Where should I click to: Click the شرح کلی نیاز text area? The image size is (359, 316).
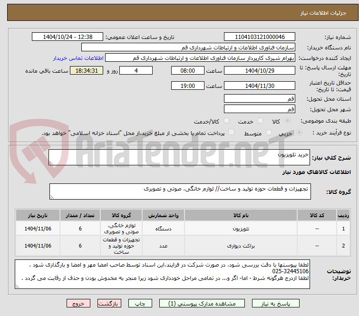coord(179,157)
